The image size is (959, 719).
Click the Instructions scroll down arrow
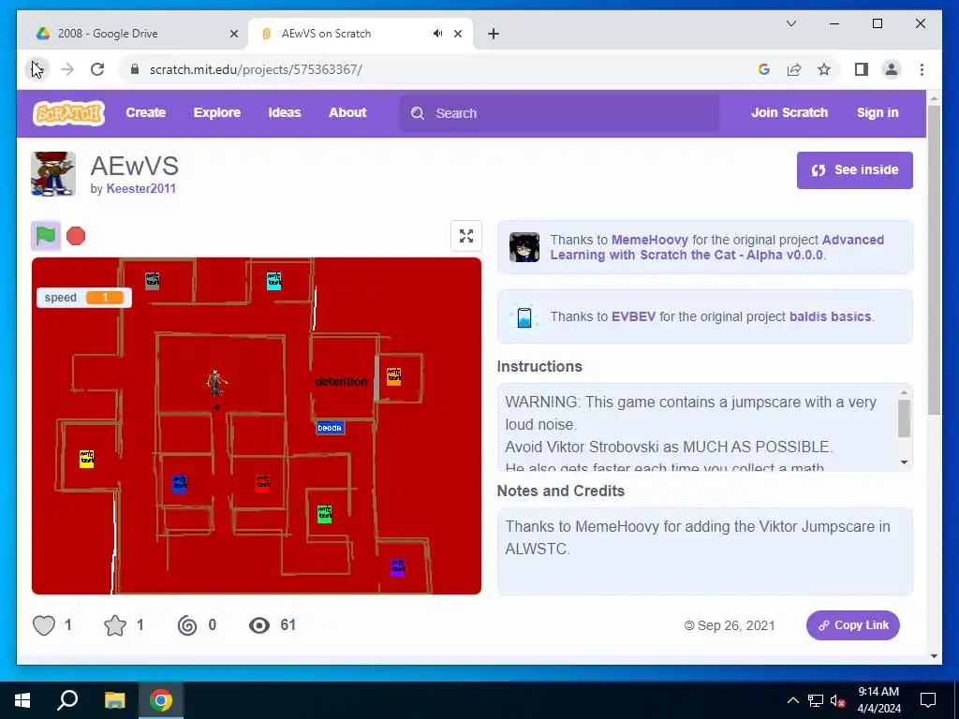pos(904,462)
